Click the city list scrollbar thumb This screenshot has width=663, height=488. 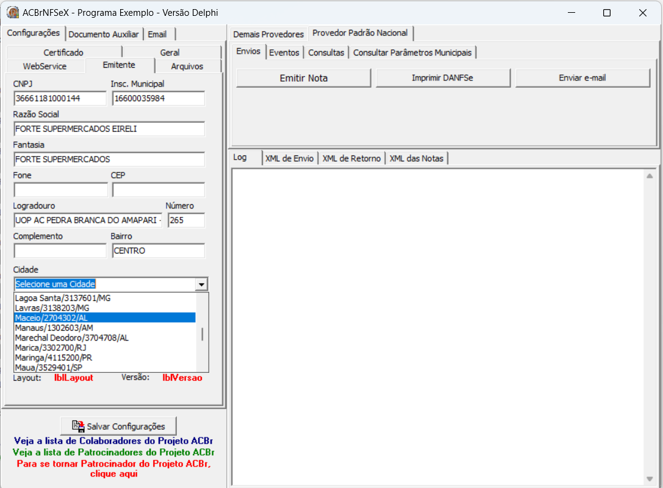(x=202, y=334)
